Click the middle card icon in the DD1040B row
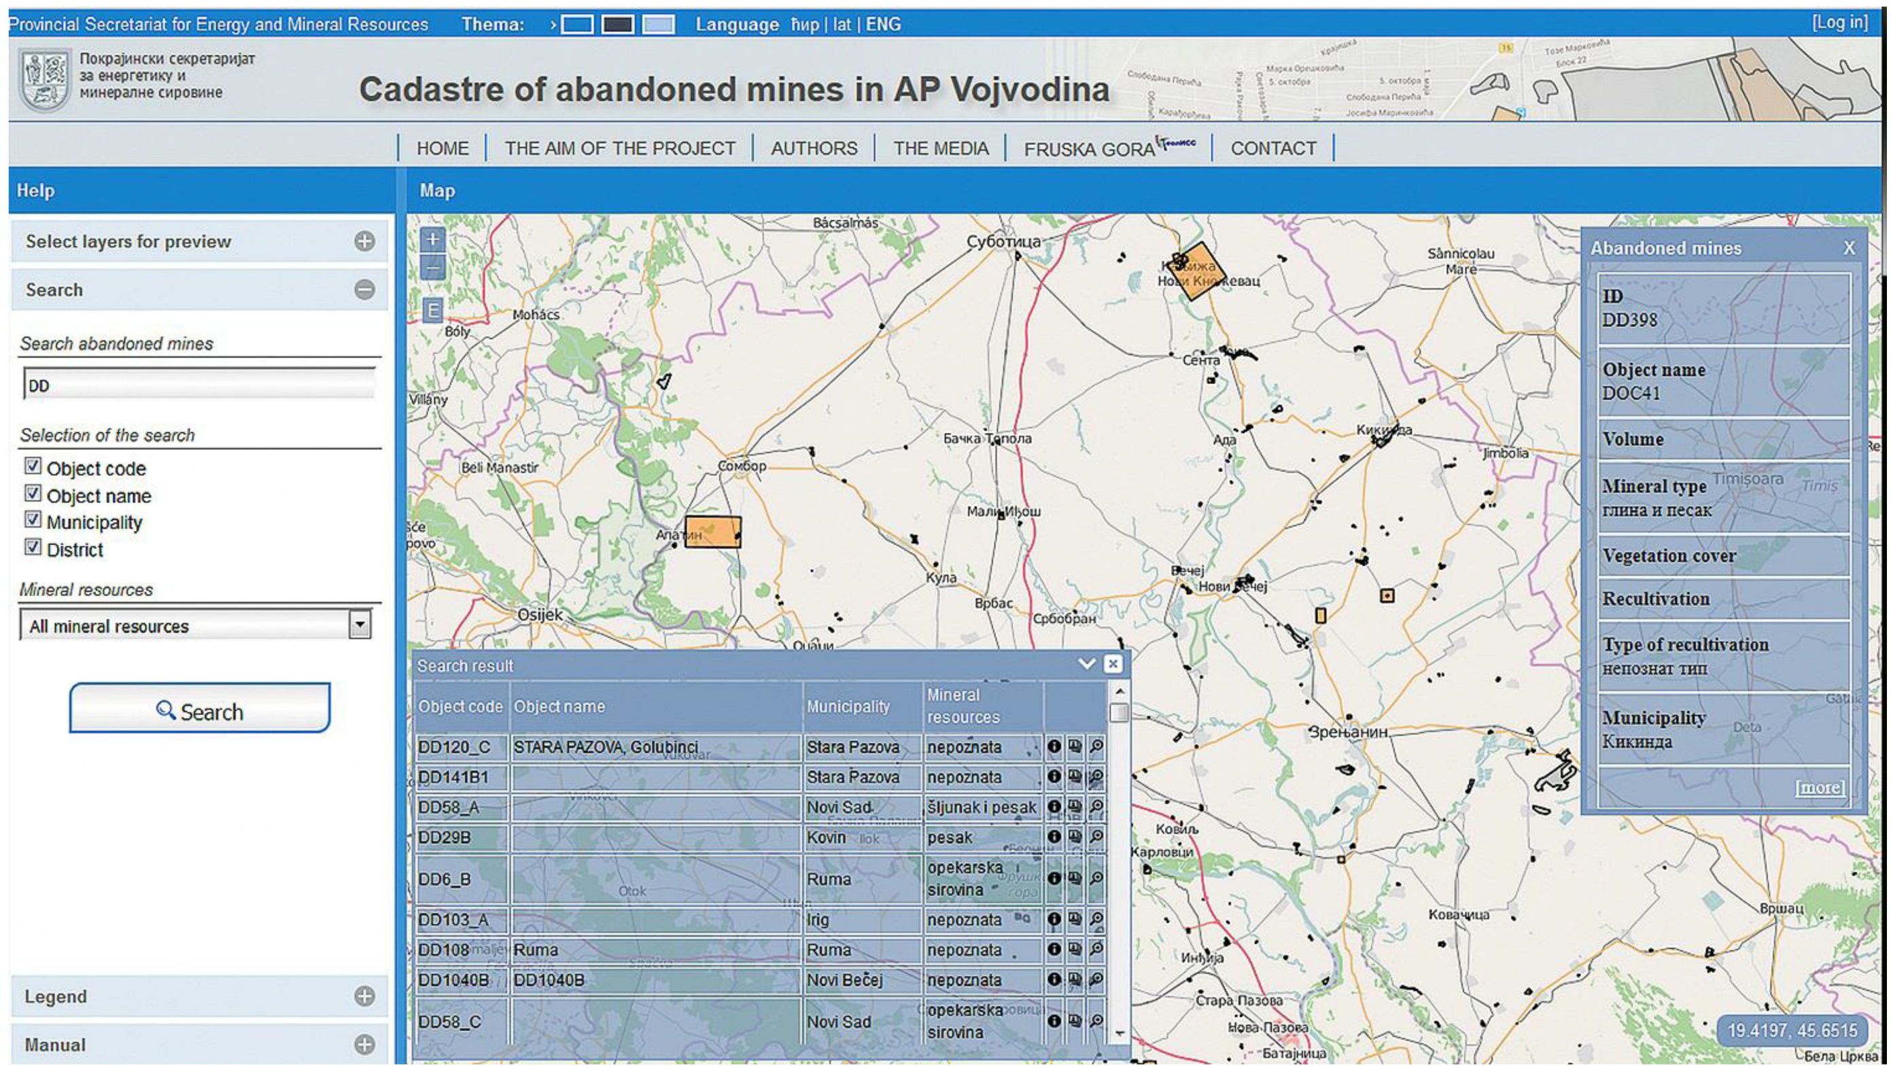The image size is (1891, 1074). 1075,980
